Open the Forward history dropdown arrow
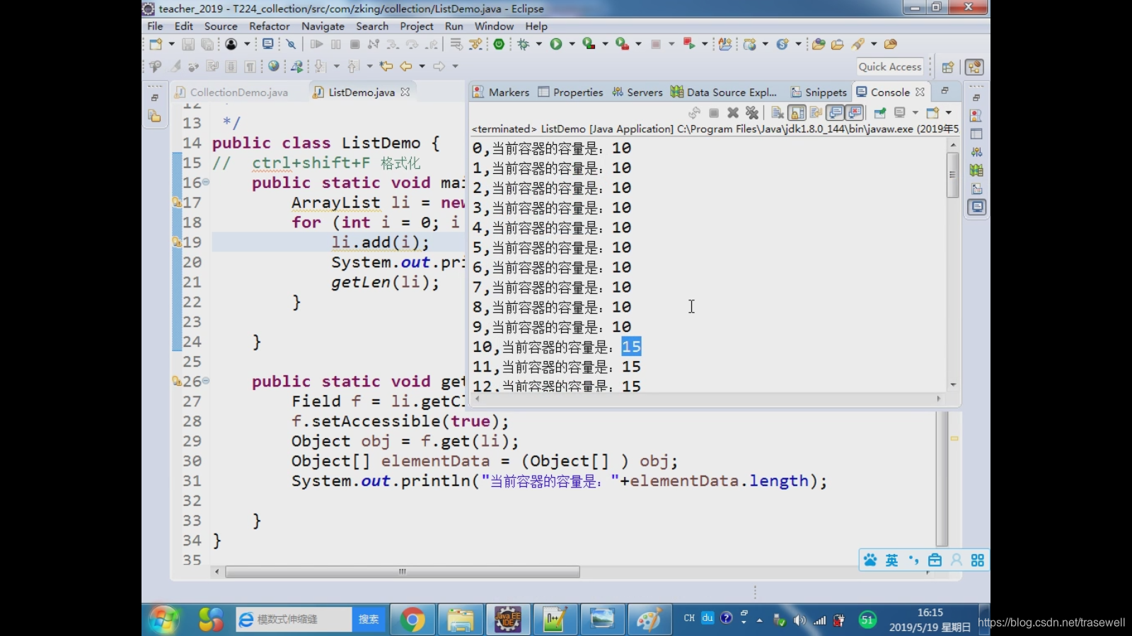Viewport: 1132px width, 636px height. tap(455, 66)
